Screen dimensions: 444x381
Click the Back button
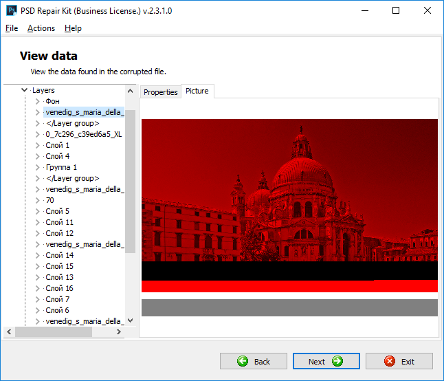coord(254,361)
